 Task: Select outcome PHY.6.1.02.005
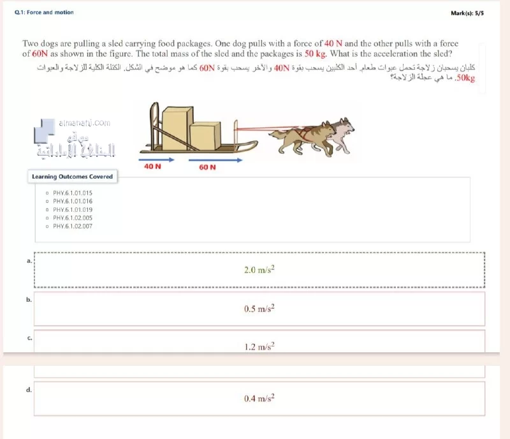coord(73,218)
